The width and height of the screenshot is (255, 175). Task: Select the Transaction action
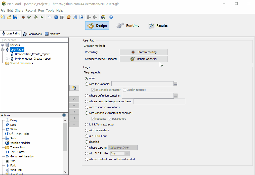pyautogui.click(x=17, y=147)
